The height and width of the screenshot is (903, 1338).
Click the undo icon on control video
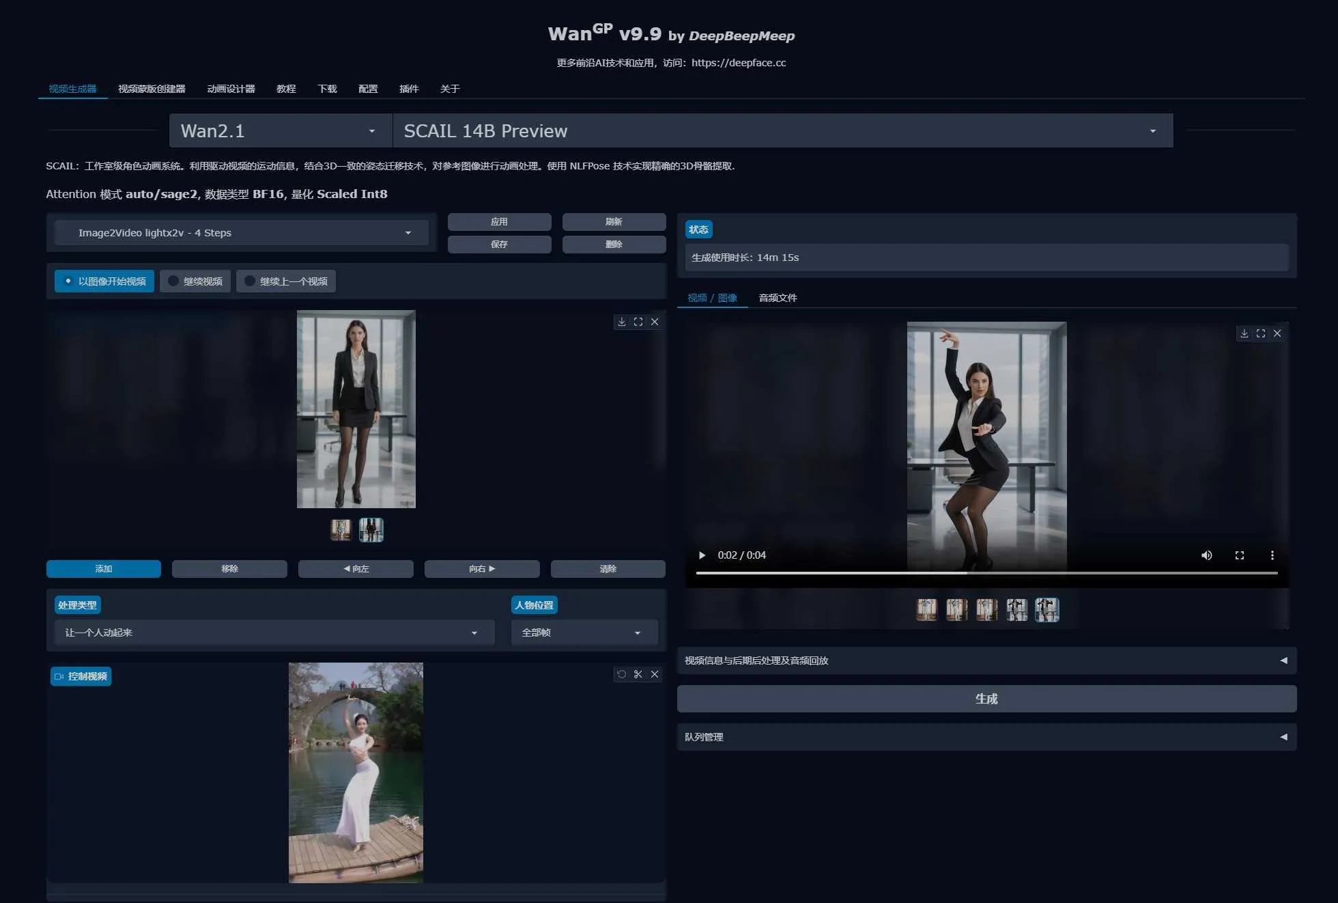pos(621,674)
